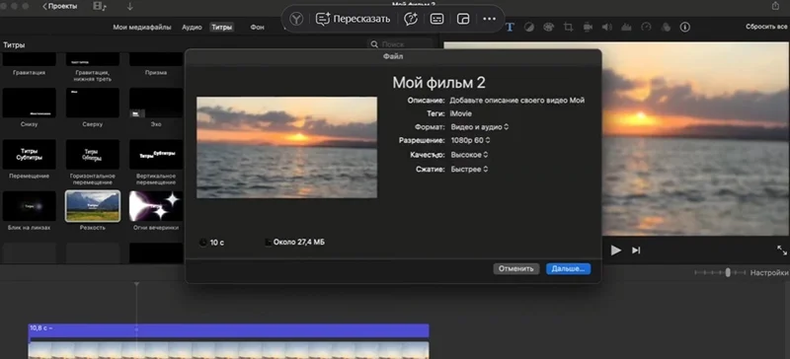Click the Отменить button
The height and width of the screenshot is (359, 790).
click(515, 269)
